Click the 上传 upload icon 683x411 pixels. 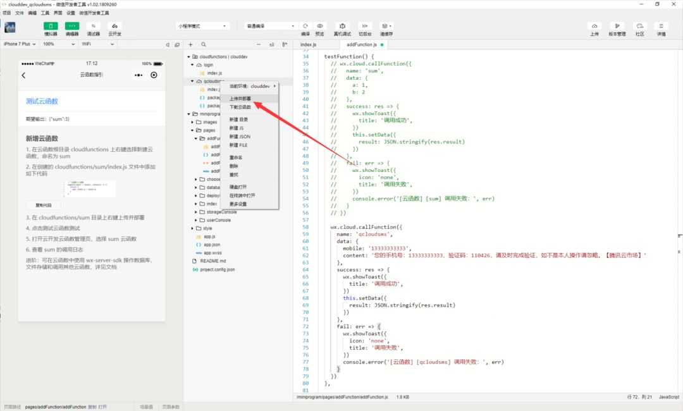pyautogui.click(x=594, y=26)
